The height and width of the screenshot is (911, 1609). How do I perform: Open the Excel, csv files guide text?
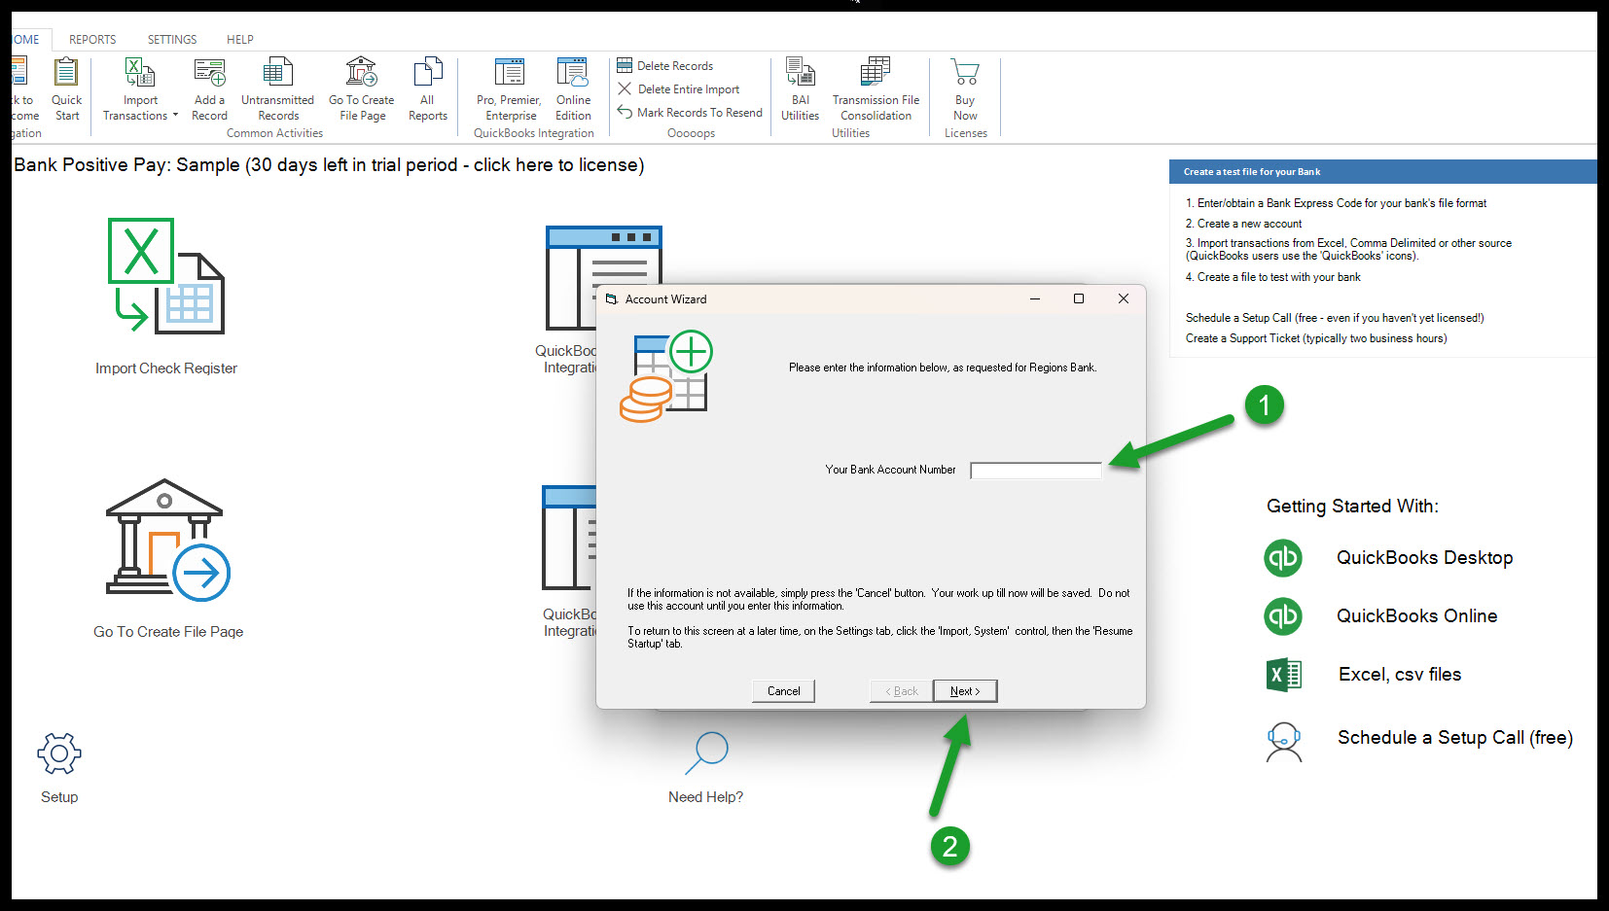click(x=1400, y=675)
